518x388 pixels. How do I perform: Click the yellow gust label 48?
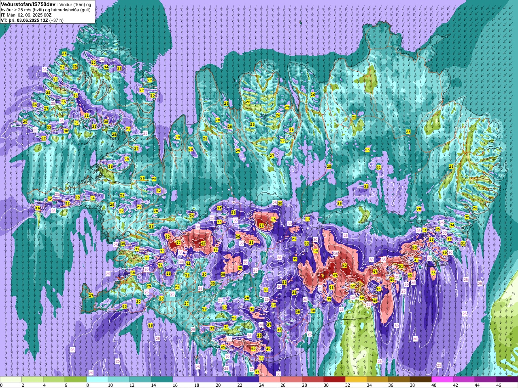point(375,301)
